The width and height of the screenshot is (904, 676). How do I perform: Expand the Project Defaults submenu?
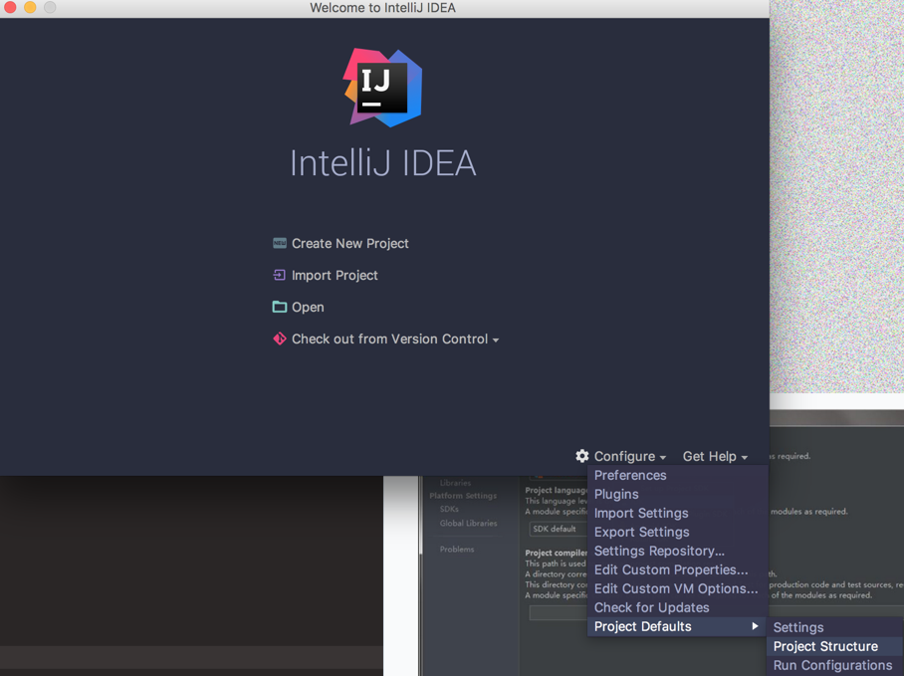(x=677, y=626)
